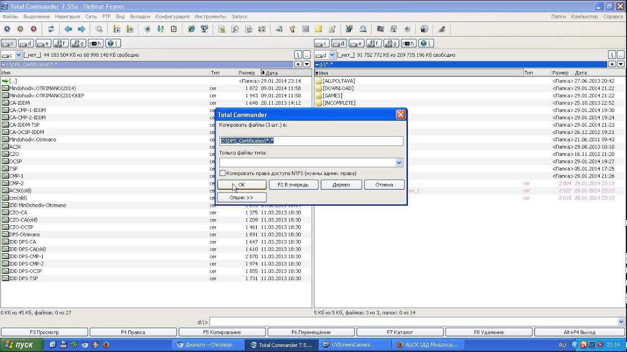This screenshot has width=627, height=352.
Task: Click the calculator icon in the toolbar
Action: click(x=306, y=29)
